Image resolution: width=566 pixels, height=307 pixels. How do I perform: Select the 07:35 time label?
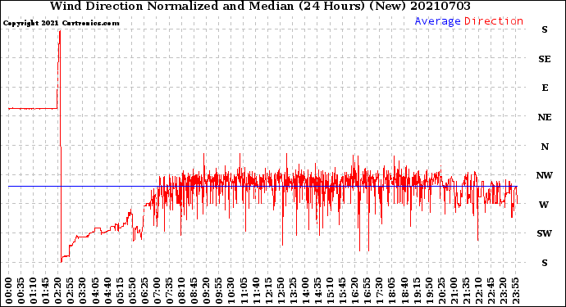coord(169,291)
